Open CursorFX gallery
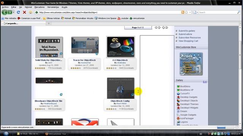 pos(185,93)
